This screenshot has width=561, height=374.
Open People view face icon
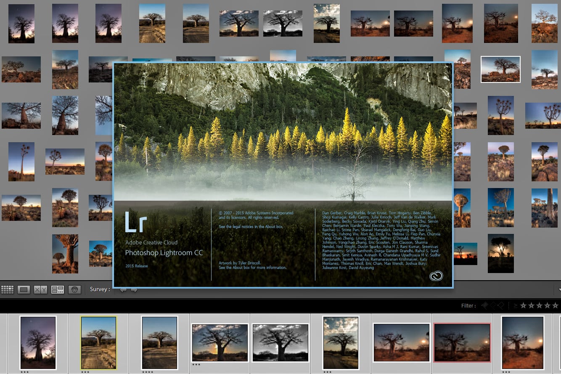coord(74,289)
